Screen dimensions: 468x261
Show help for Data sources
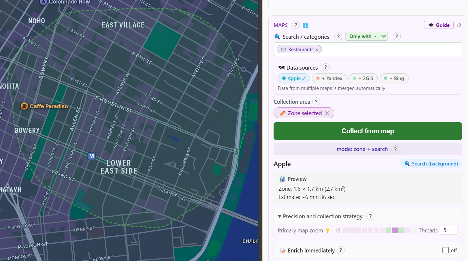(x=325, y=67)
